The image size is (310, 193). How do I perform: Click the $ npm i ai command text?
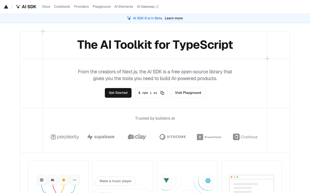point(148,93)
